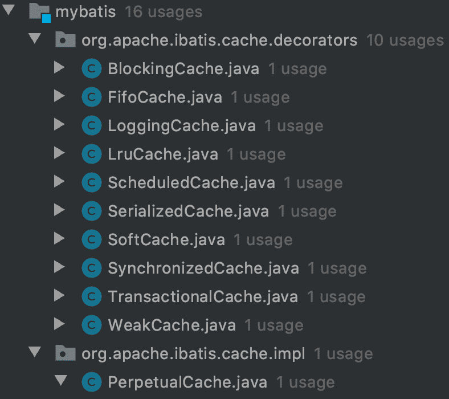Click the class icon of LruCache.java
The image size is (449, 399).
coord(92,154)
